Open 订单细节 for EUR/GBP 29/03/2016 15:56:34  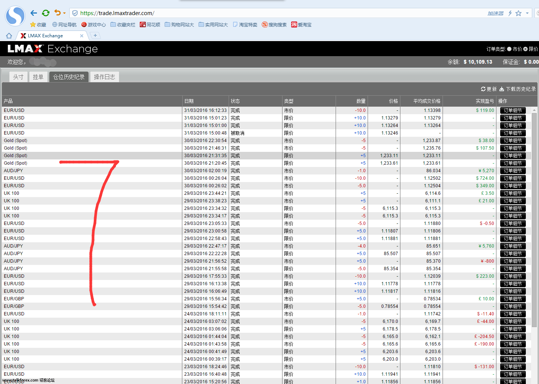coord(513,299)
